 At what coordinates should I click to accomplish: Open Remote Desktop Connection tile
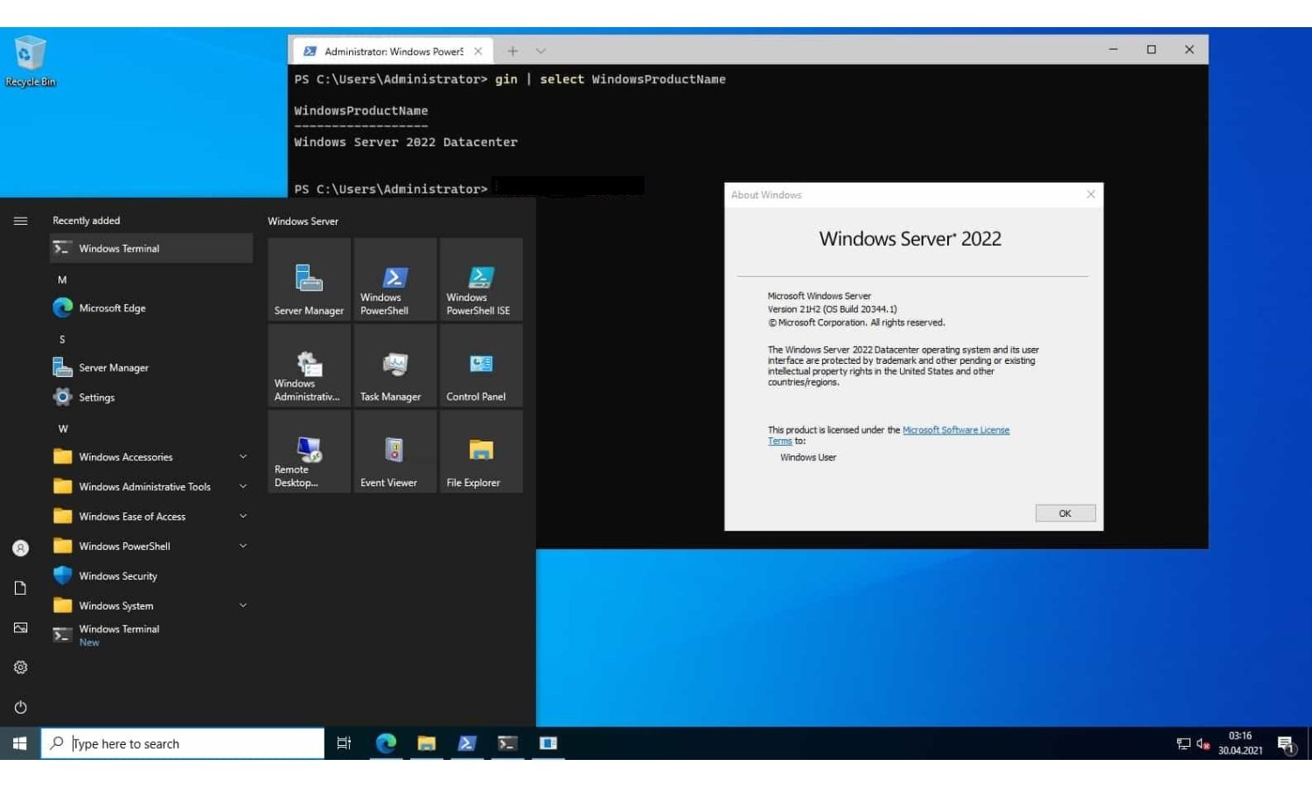click(309, 451)
